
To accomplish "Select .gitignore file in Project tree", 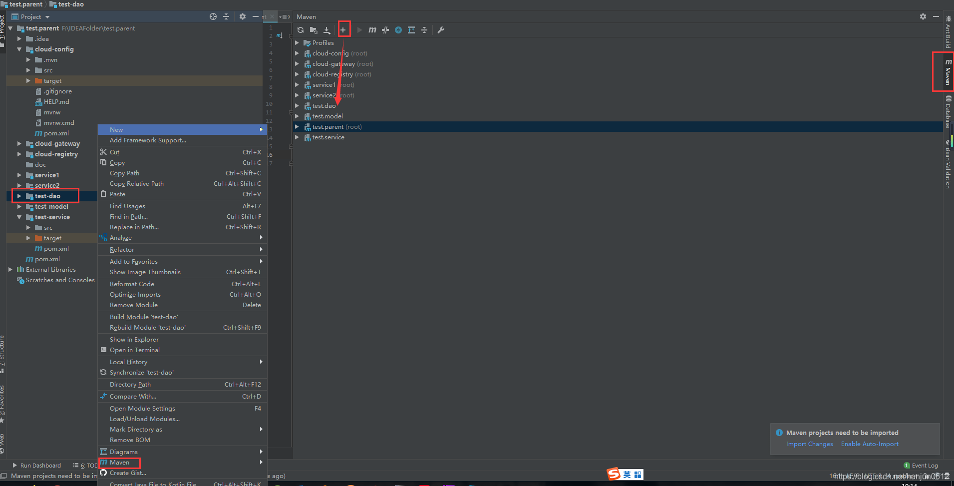I will point(57,91).
